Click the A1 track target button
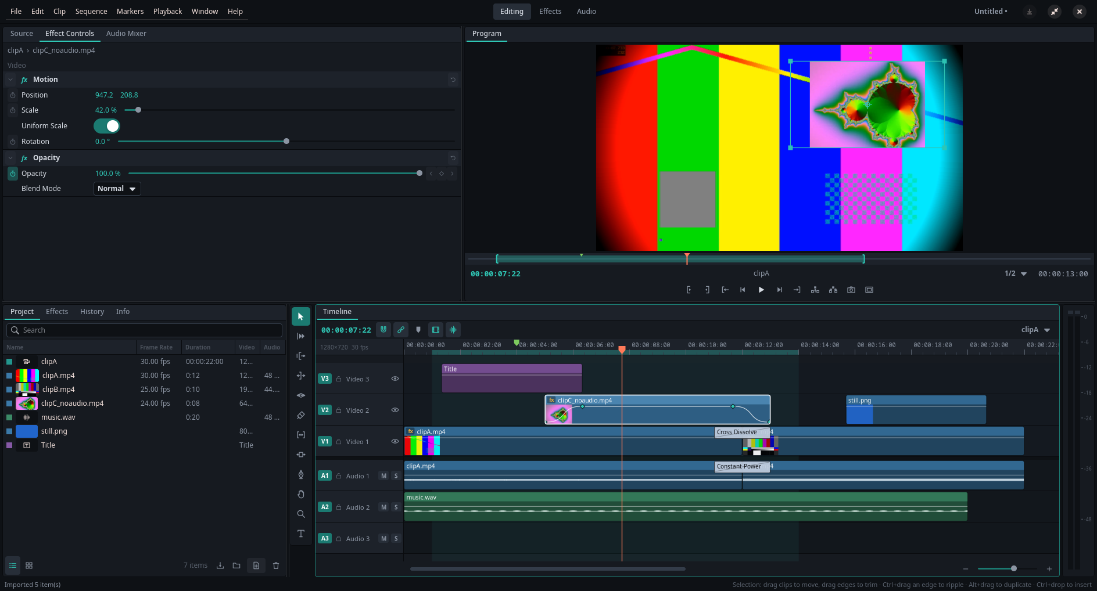1097x591 pixels. coord(325,476)
